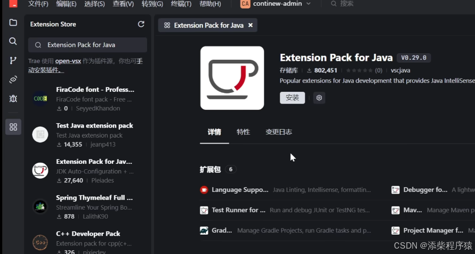Click the large Java coffee cup logo
This screenshot has width=475, height=254.
tap(232, 78)
